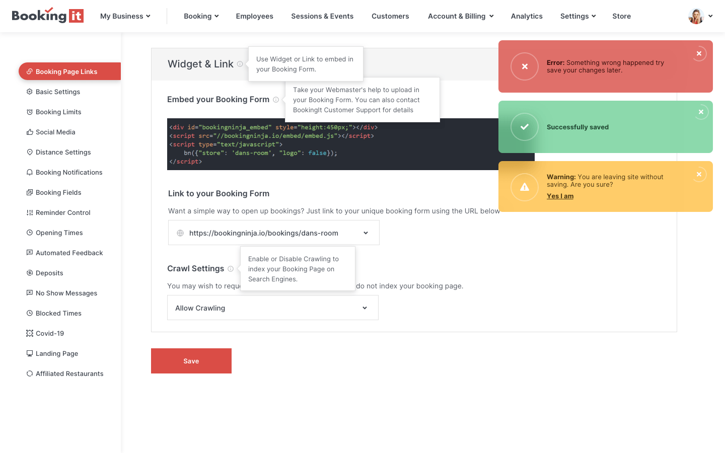The width and height of the screenshot is (725, 453).
Task: Click Social Media thumbs-up icon
Action: tap(30, 132)
